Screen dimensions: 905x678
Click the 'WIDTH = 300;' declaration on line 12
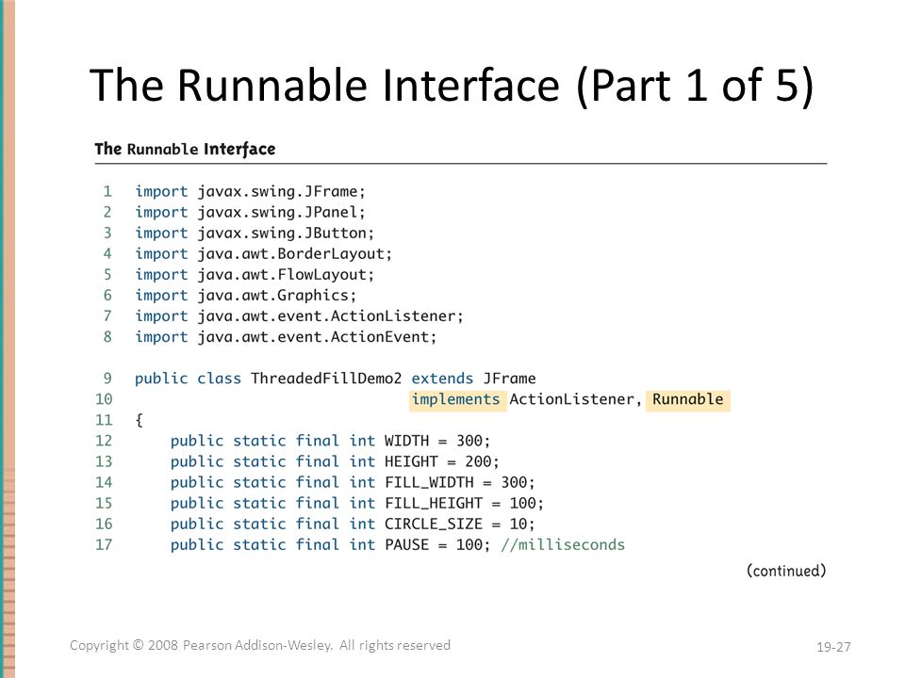[x=437, y=441]
